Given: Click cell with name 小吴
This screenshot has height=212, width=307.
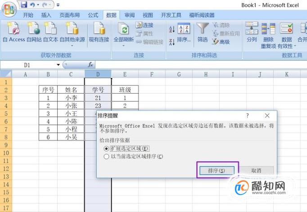Looking at the screenshot, I should click(71, 137).
